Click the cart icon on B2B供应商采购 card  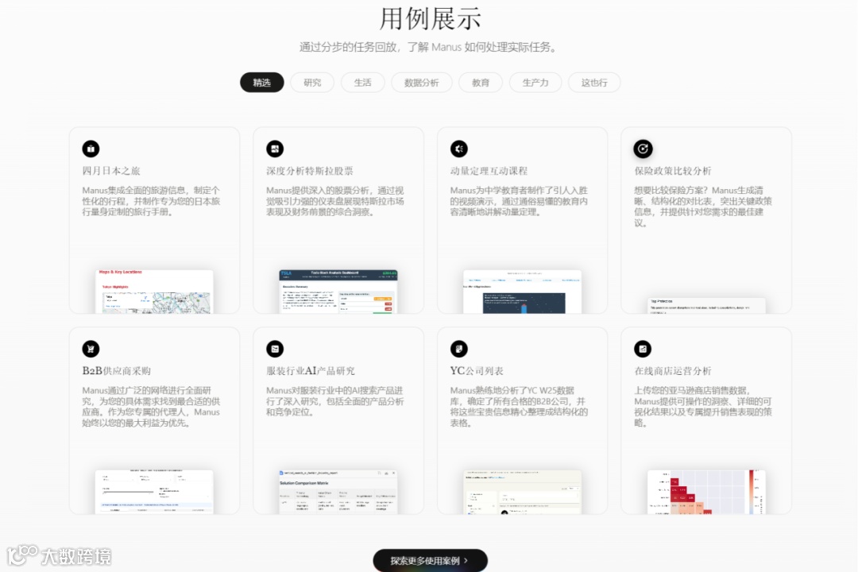91,349
